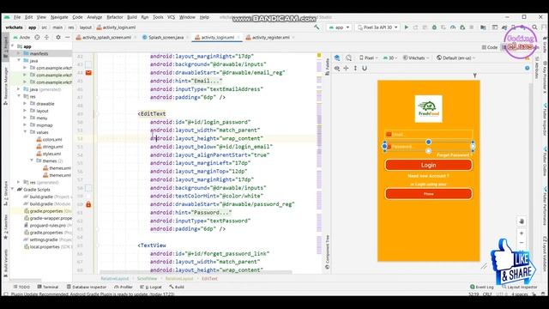Click the red lock gutter icon
The height and width of the screenshot is (309, 549).
click(88, 204)
